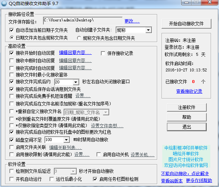Minimize the QQ自动接收文件助手 window
Viewport: 219px width, 187px height.
pyautogui.click(x=186, y=3)
